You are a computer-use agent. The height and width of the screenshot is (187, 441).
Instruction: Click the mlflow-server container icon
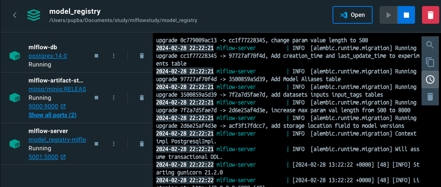15,144
